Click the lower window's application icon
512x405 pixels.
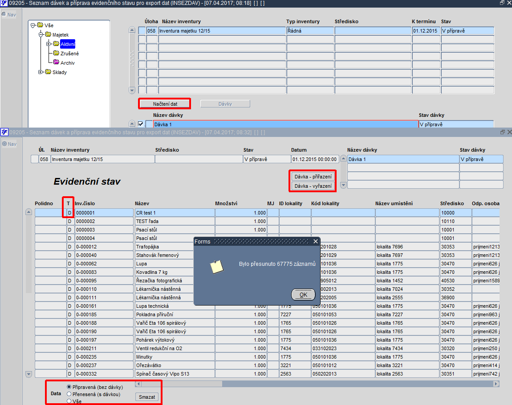click(x=4, y=132)
